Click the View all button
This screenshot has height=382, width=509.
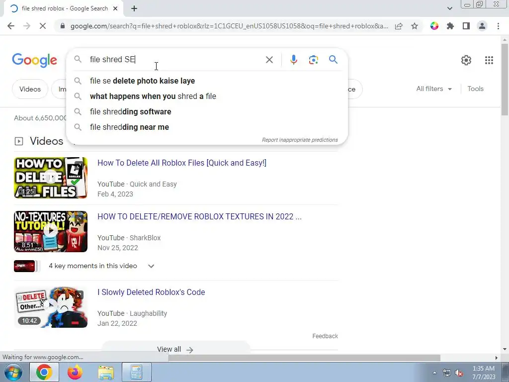175,349
